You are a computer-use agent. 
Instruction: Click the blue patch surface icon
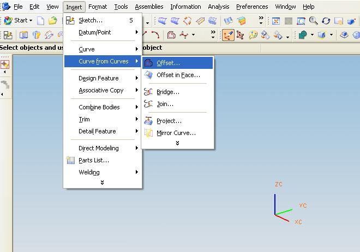213,21
